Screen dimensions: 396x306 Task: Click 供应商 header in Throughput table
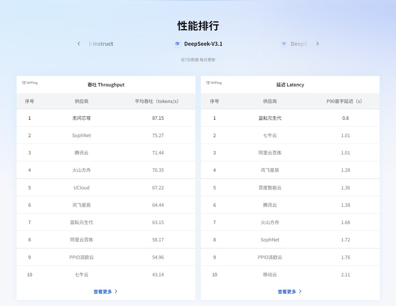tap(82, 101)
